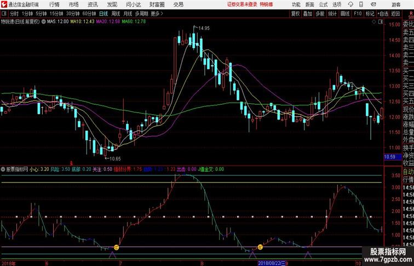Click the 返回 back button
This screenshot has height=266, width=414.
click(395, 14)
